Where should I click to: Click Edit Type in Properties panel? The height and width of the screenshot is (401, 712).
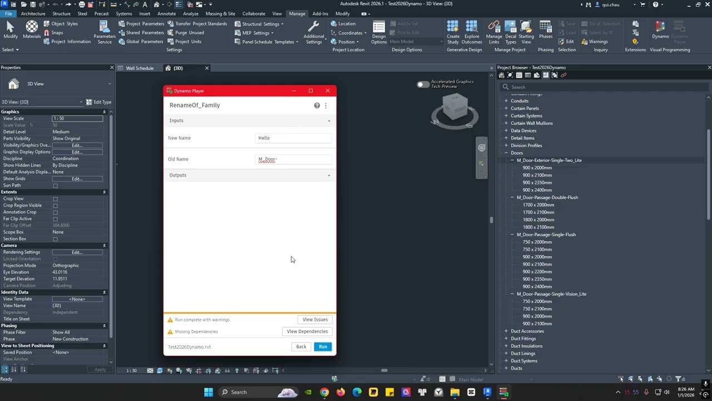click(98, 102)
